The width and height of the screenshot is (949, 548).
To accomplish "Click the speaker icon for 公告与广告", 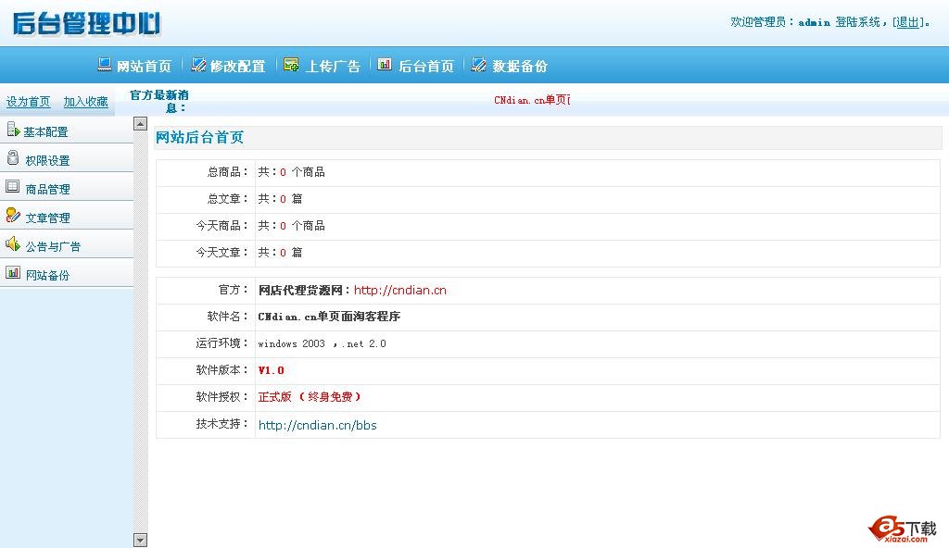I will [13, 244].
